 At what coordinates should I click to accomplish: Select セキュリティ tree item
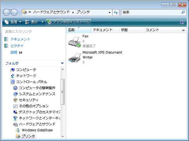click(x=29, y=100)
